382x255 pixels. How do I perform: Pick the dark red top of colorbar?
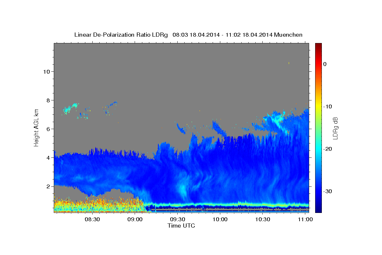(318, 46)
